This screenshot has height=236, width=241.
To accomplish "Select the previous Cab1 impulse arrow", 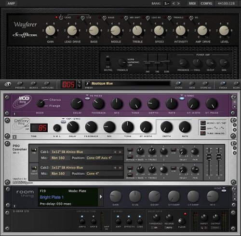I will (x=115, y=152).
